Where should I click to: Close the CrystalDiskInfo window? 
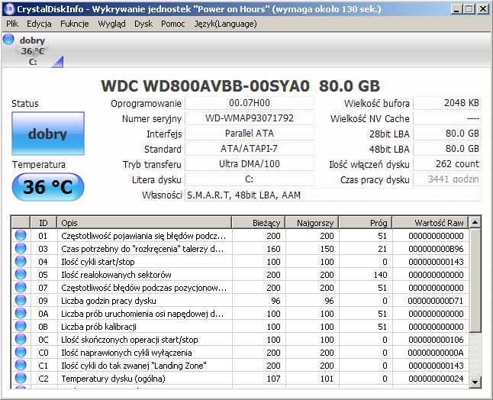click(482, 9)
